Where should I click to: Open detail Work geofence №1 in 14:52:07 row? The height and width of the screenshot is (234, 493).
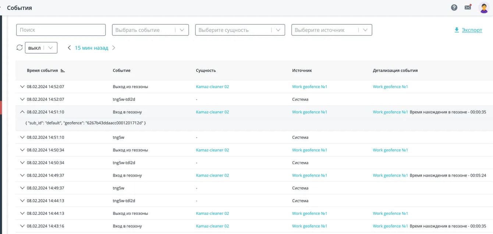390,87
